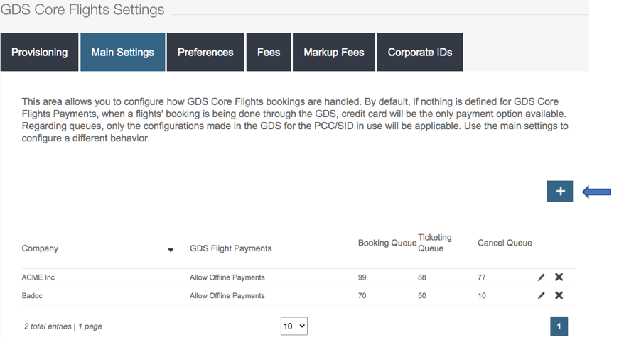Select the ACME Inc company cell
619x352 pixels.
coord(38,277)
